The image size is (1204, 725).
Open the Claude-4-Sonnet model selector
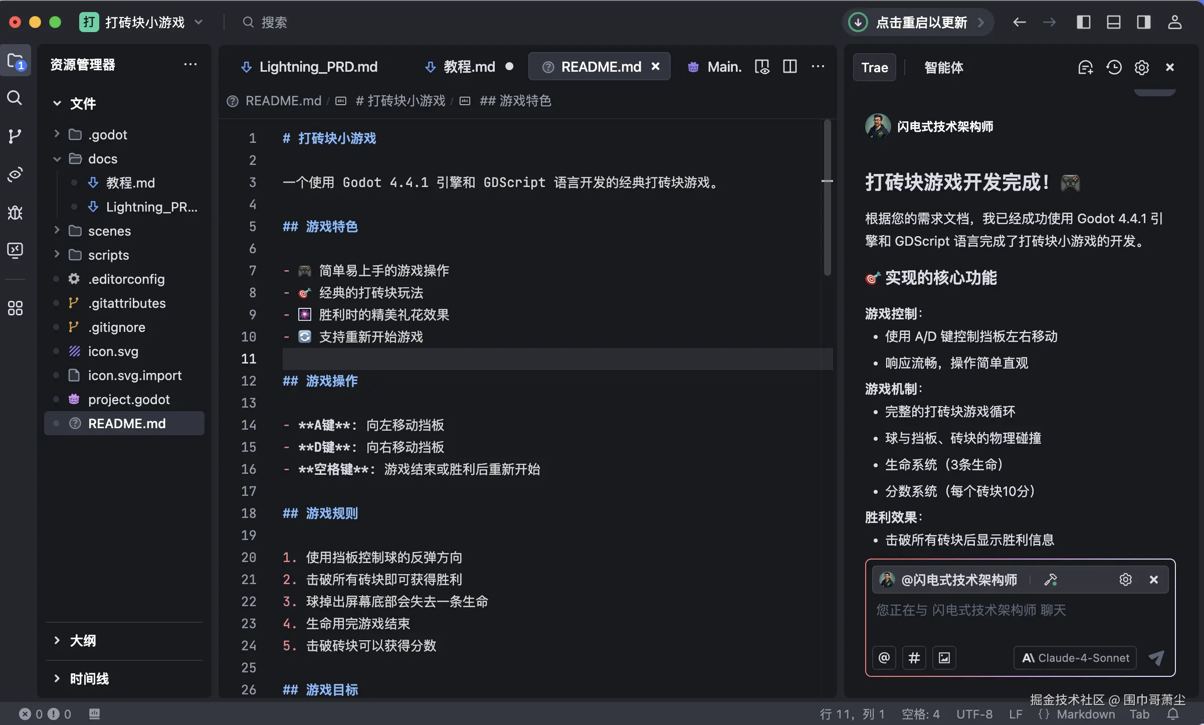1075,658
